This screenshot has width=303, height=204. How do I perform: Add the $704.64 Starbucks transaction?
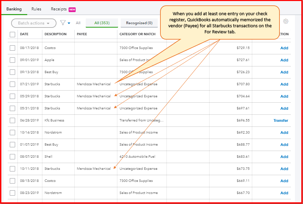pos(284,96)
